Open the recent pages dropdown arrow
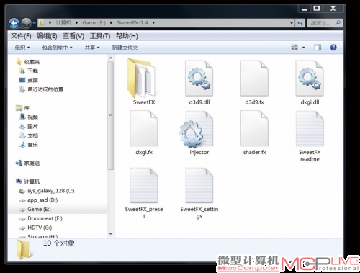This screenshot has height=273, width=360. click(34, 23)
